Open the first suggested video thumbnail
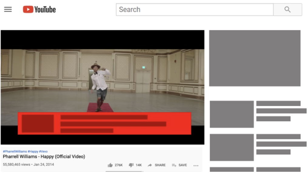This screenshot has width=308, height=173. tap(232, 114)
